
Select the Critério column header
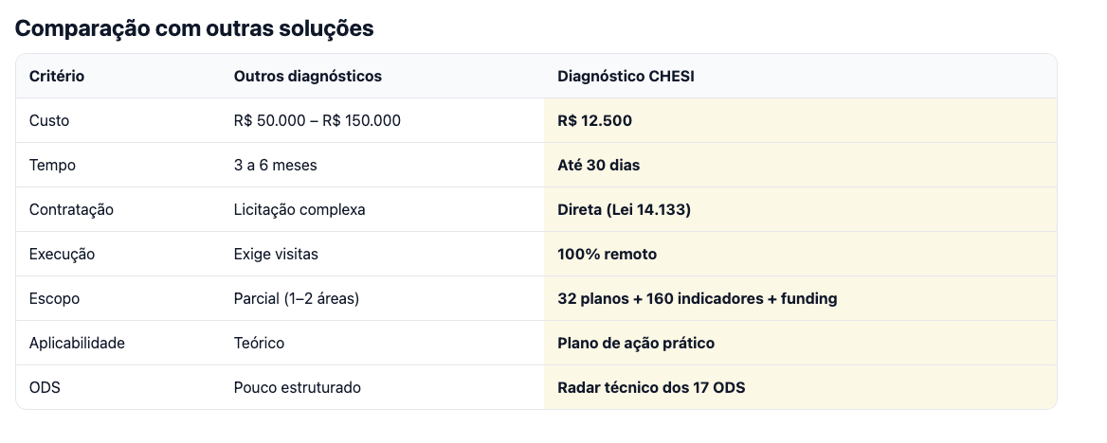click(x=57, y=76)
